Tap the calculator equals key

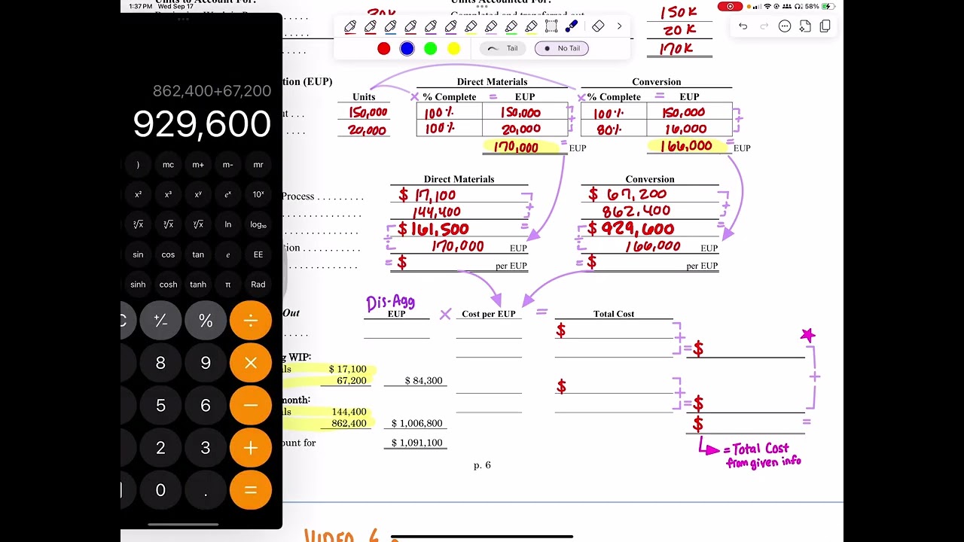[251, 490]
